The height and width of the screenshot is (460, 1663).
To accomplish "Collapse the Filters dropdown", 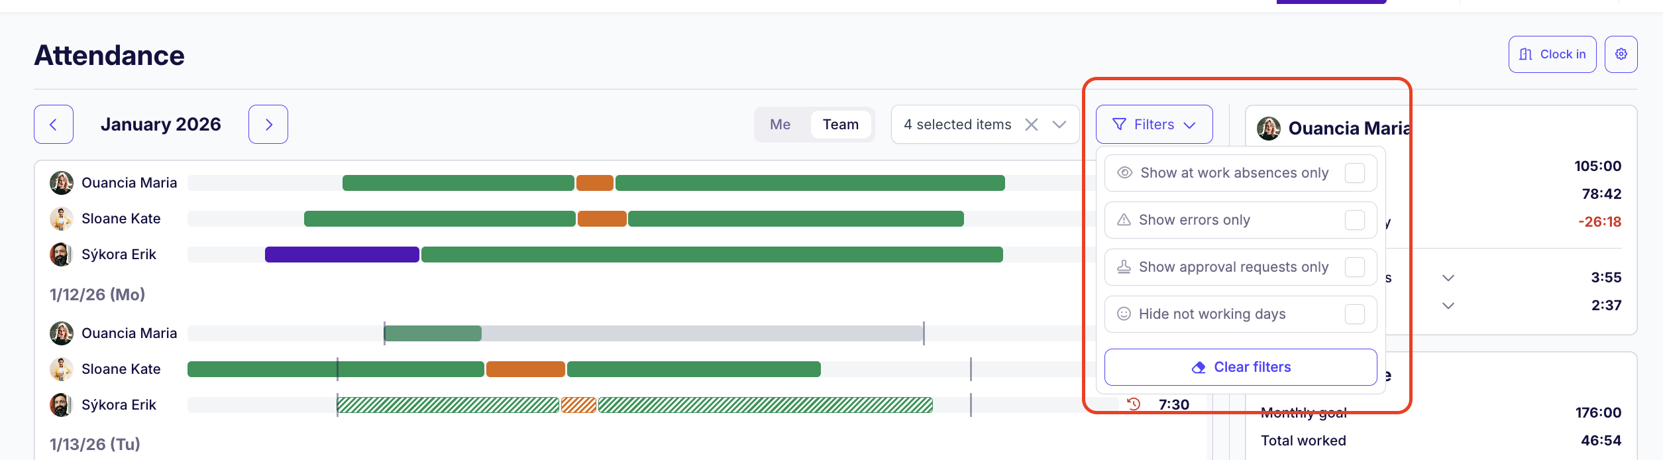I will [x=1154, y=125].
